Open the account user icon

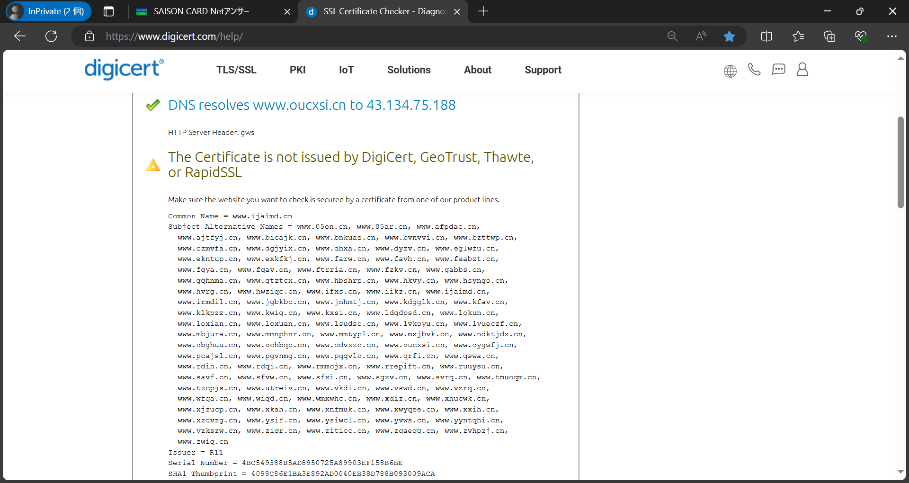point(802,70)
